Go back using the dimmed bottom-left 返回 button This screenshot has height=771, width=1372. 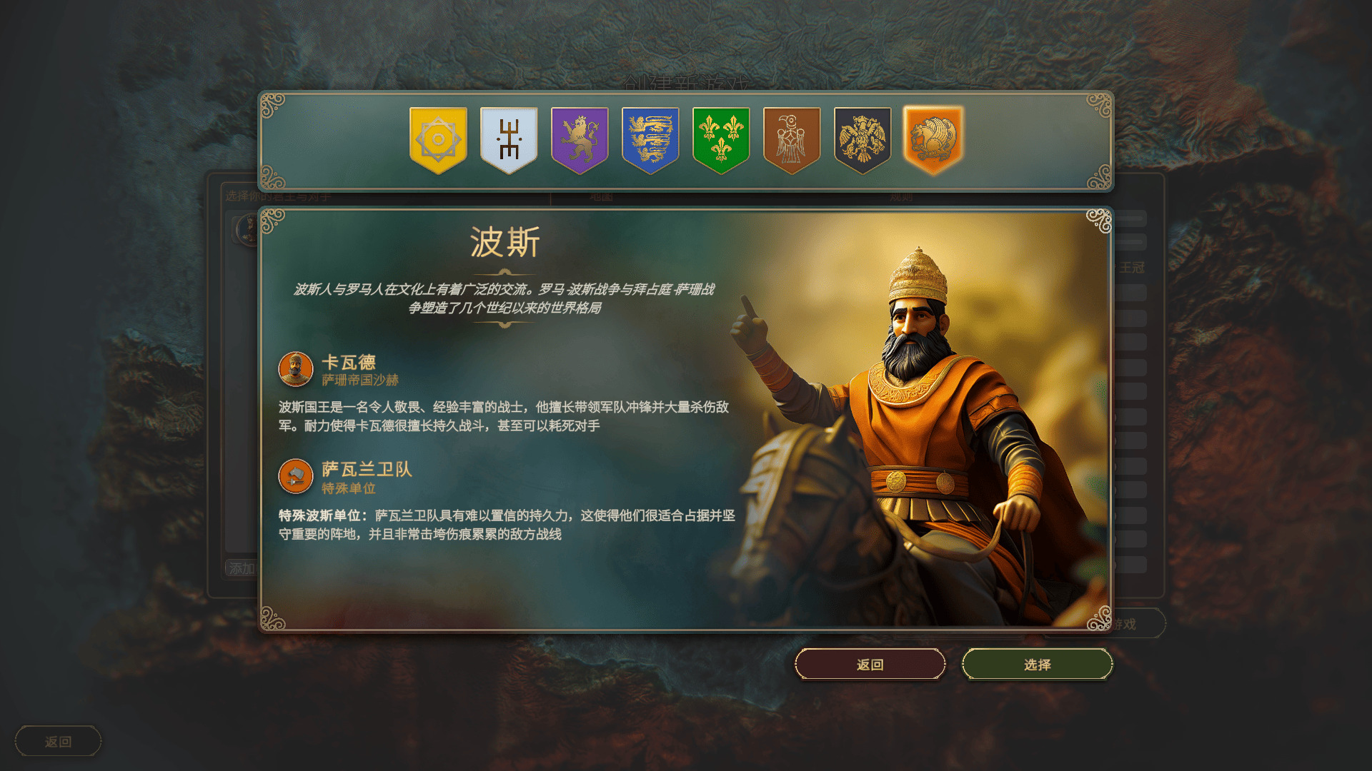coord(58,741)
